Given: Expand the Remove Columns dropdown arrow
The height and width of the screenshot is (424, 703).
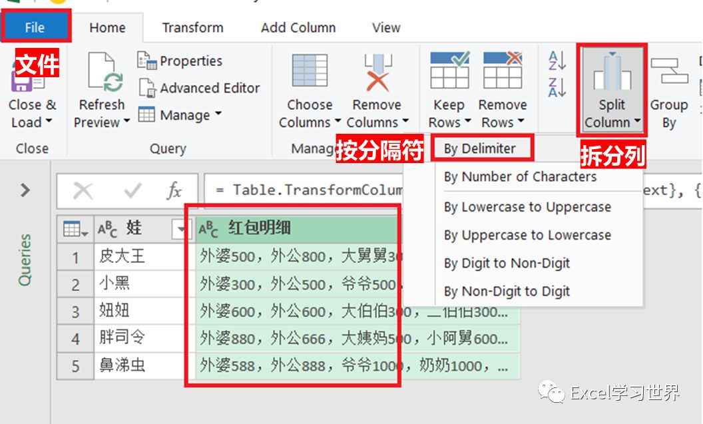Looking at the screenshot, I should tap(405, 121).
